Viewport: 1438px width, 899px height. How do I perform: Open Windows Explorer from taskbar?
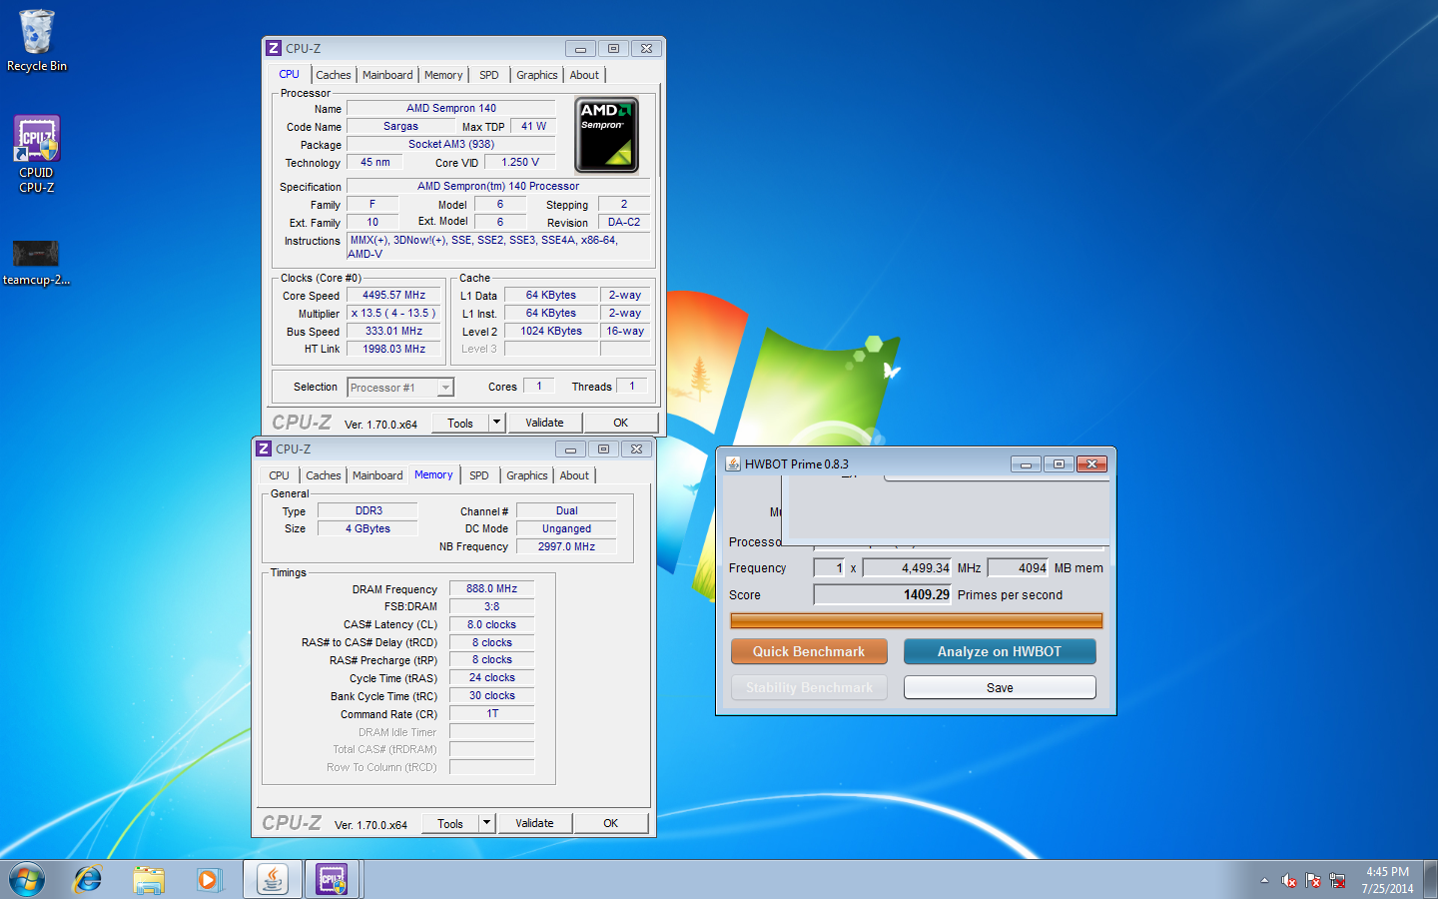(x=149, y=880)
